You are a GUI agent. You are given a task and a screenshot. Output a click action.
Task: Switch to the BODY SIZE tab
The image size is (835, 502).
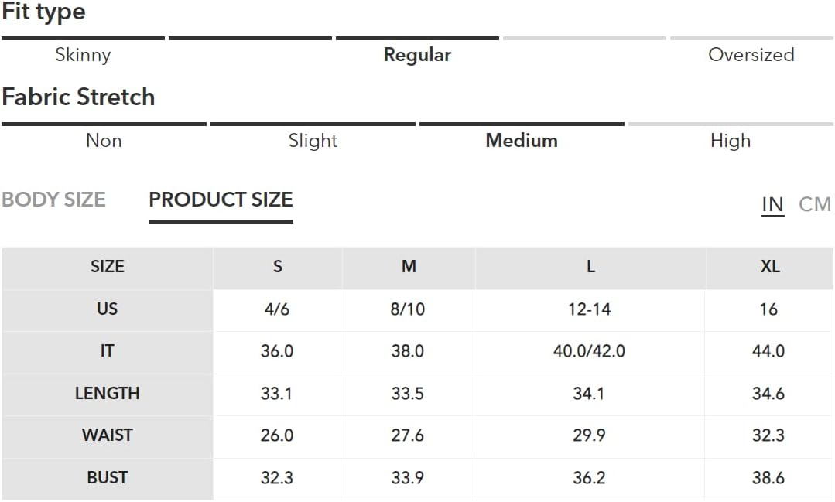click(x=54, y=200)
